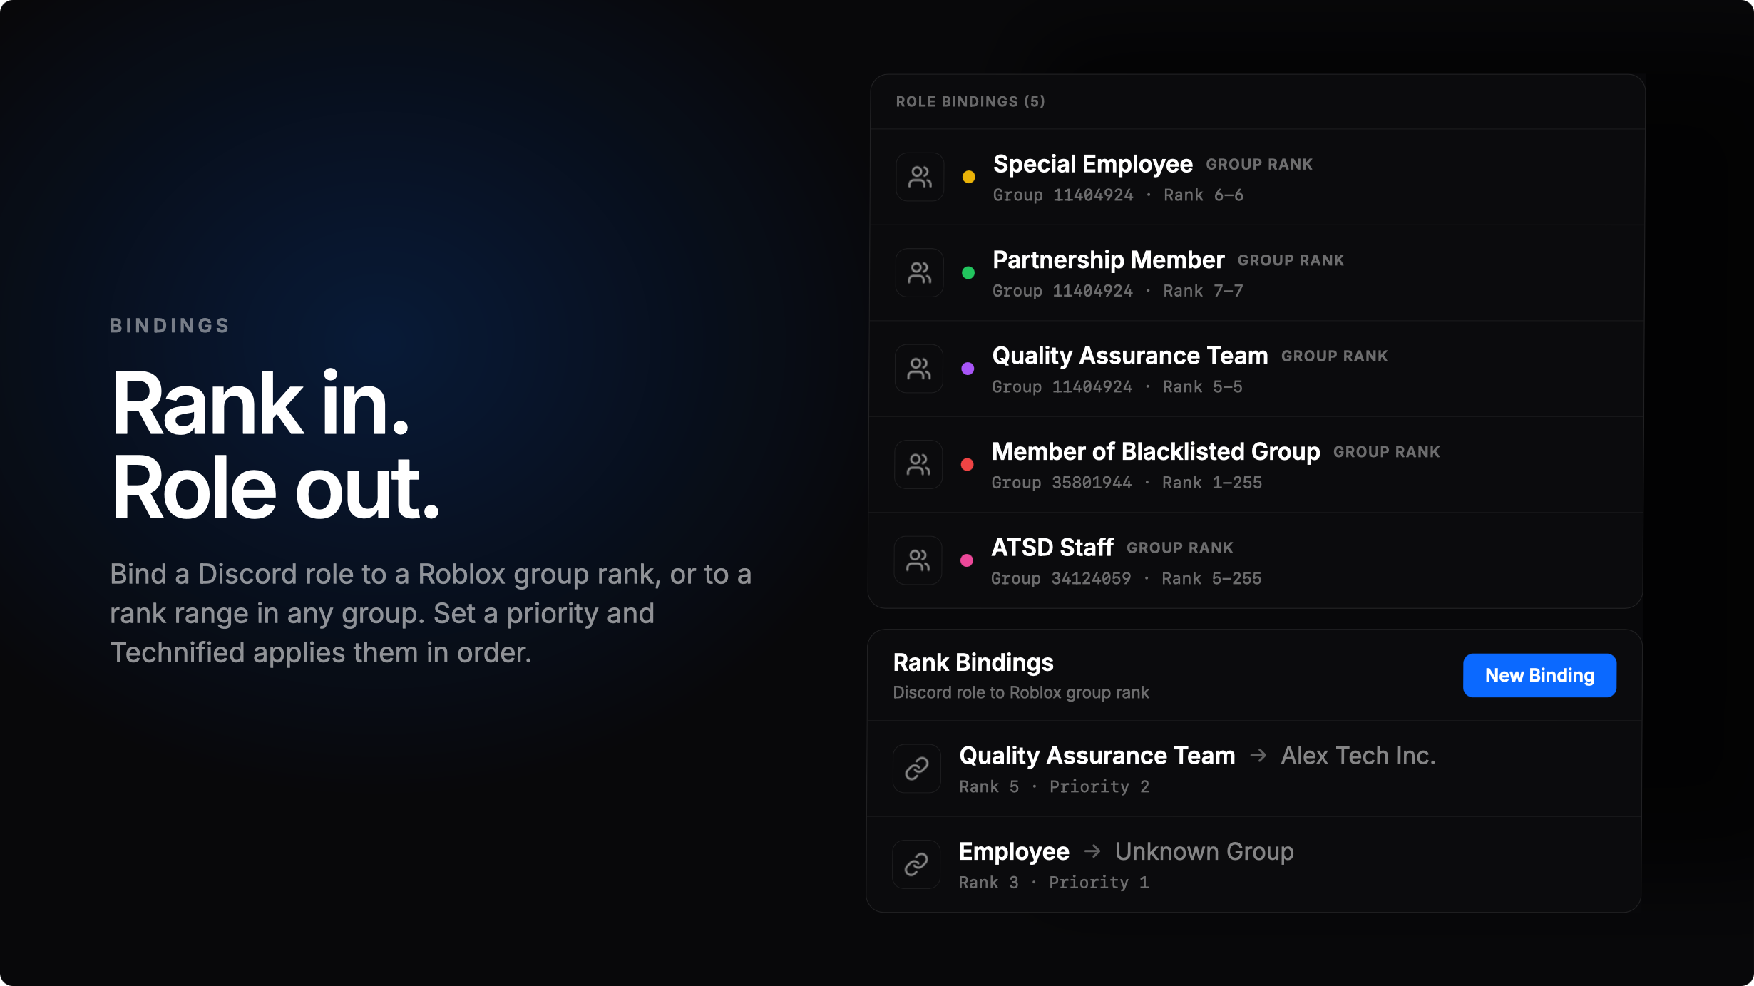This screenshot has height=986, width=1754.
Task: Click the 'Bind a Discord role' description paragraph
Action: [x=431, y=613]
